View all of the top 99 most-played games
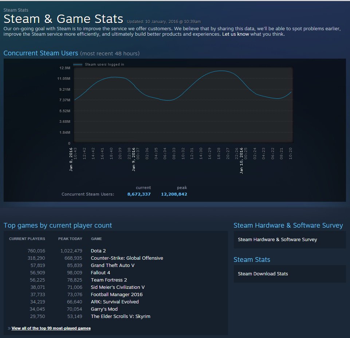The width and height of the screenshot is (350, 338). pyautogui.click(x=51, y=328)
